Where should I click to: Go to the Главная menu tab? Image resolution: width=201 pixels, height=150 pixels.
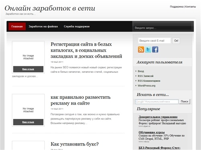17,26
